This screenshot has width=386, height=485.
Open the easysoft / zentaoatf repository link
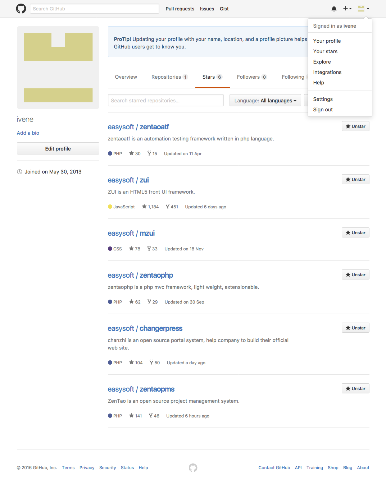tap(138, 127)
